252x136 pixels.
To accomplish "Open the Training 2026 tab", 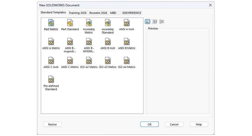I will click(x=78, y=13).
